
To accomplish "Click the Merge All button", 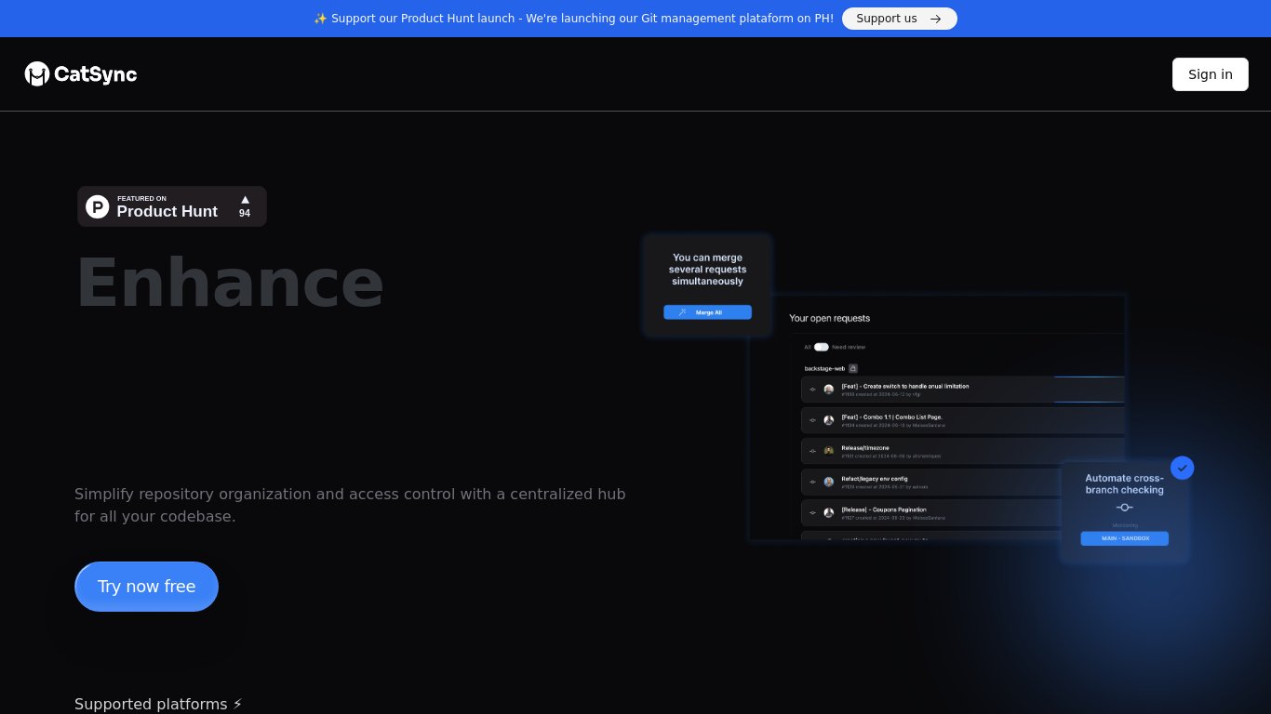I will tap(707, 312).
